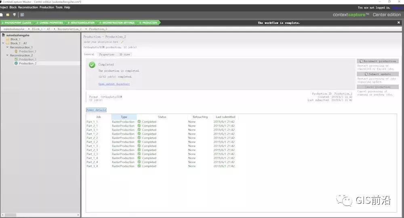Collapse the Reconstruction_2 tree node
404x218 pixels.
[7, 55]
